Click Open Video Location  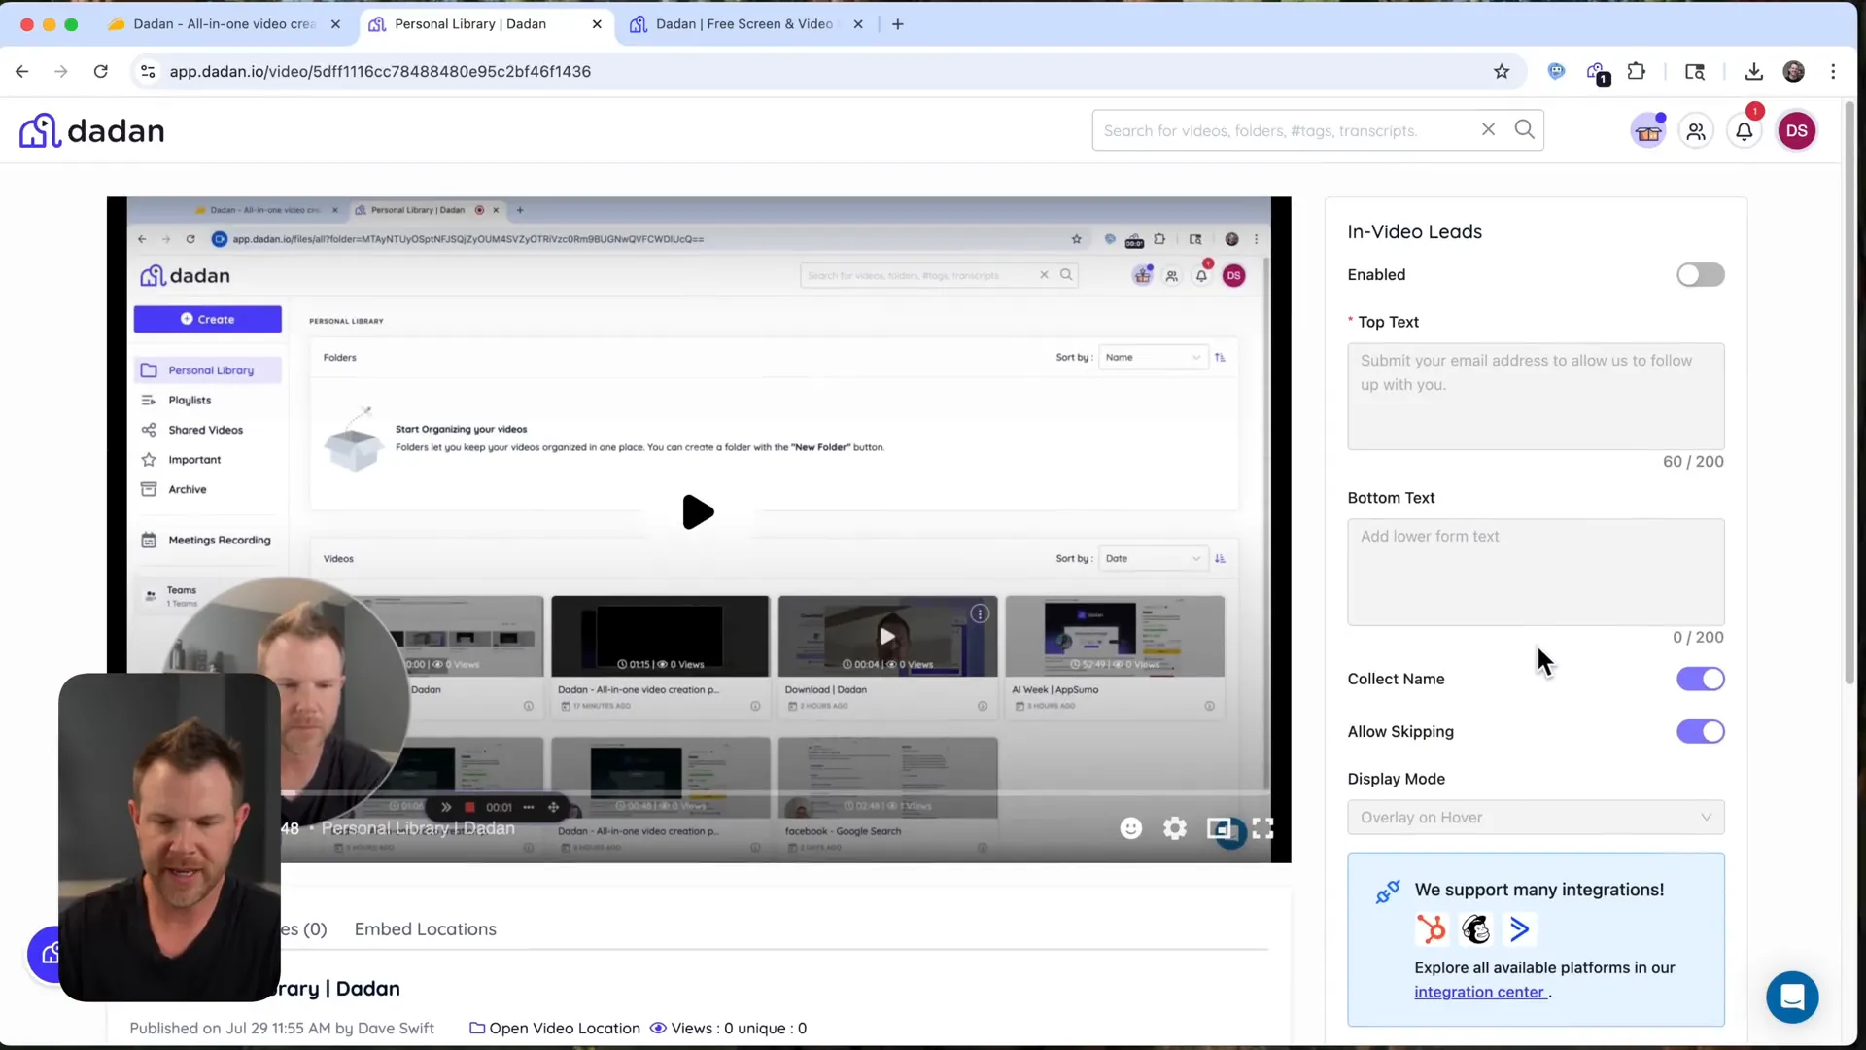[x=554, y=1029]
